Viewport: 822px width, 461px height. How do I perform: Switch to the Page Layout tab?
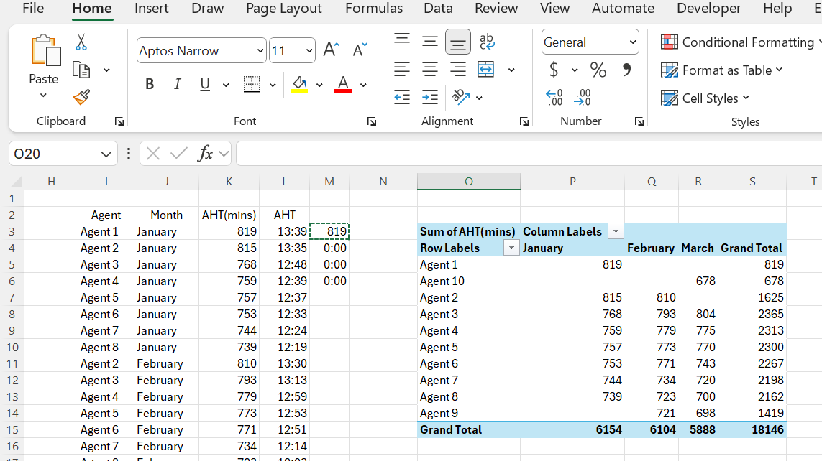pos(283,9)
